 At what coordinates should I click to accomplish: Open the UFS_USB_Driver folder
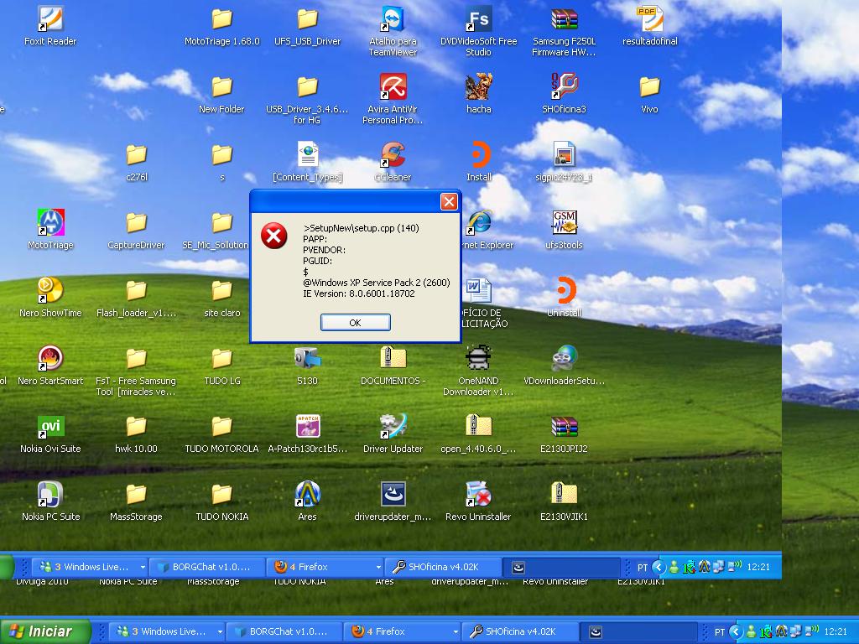(x=307, y=18)
